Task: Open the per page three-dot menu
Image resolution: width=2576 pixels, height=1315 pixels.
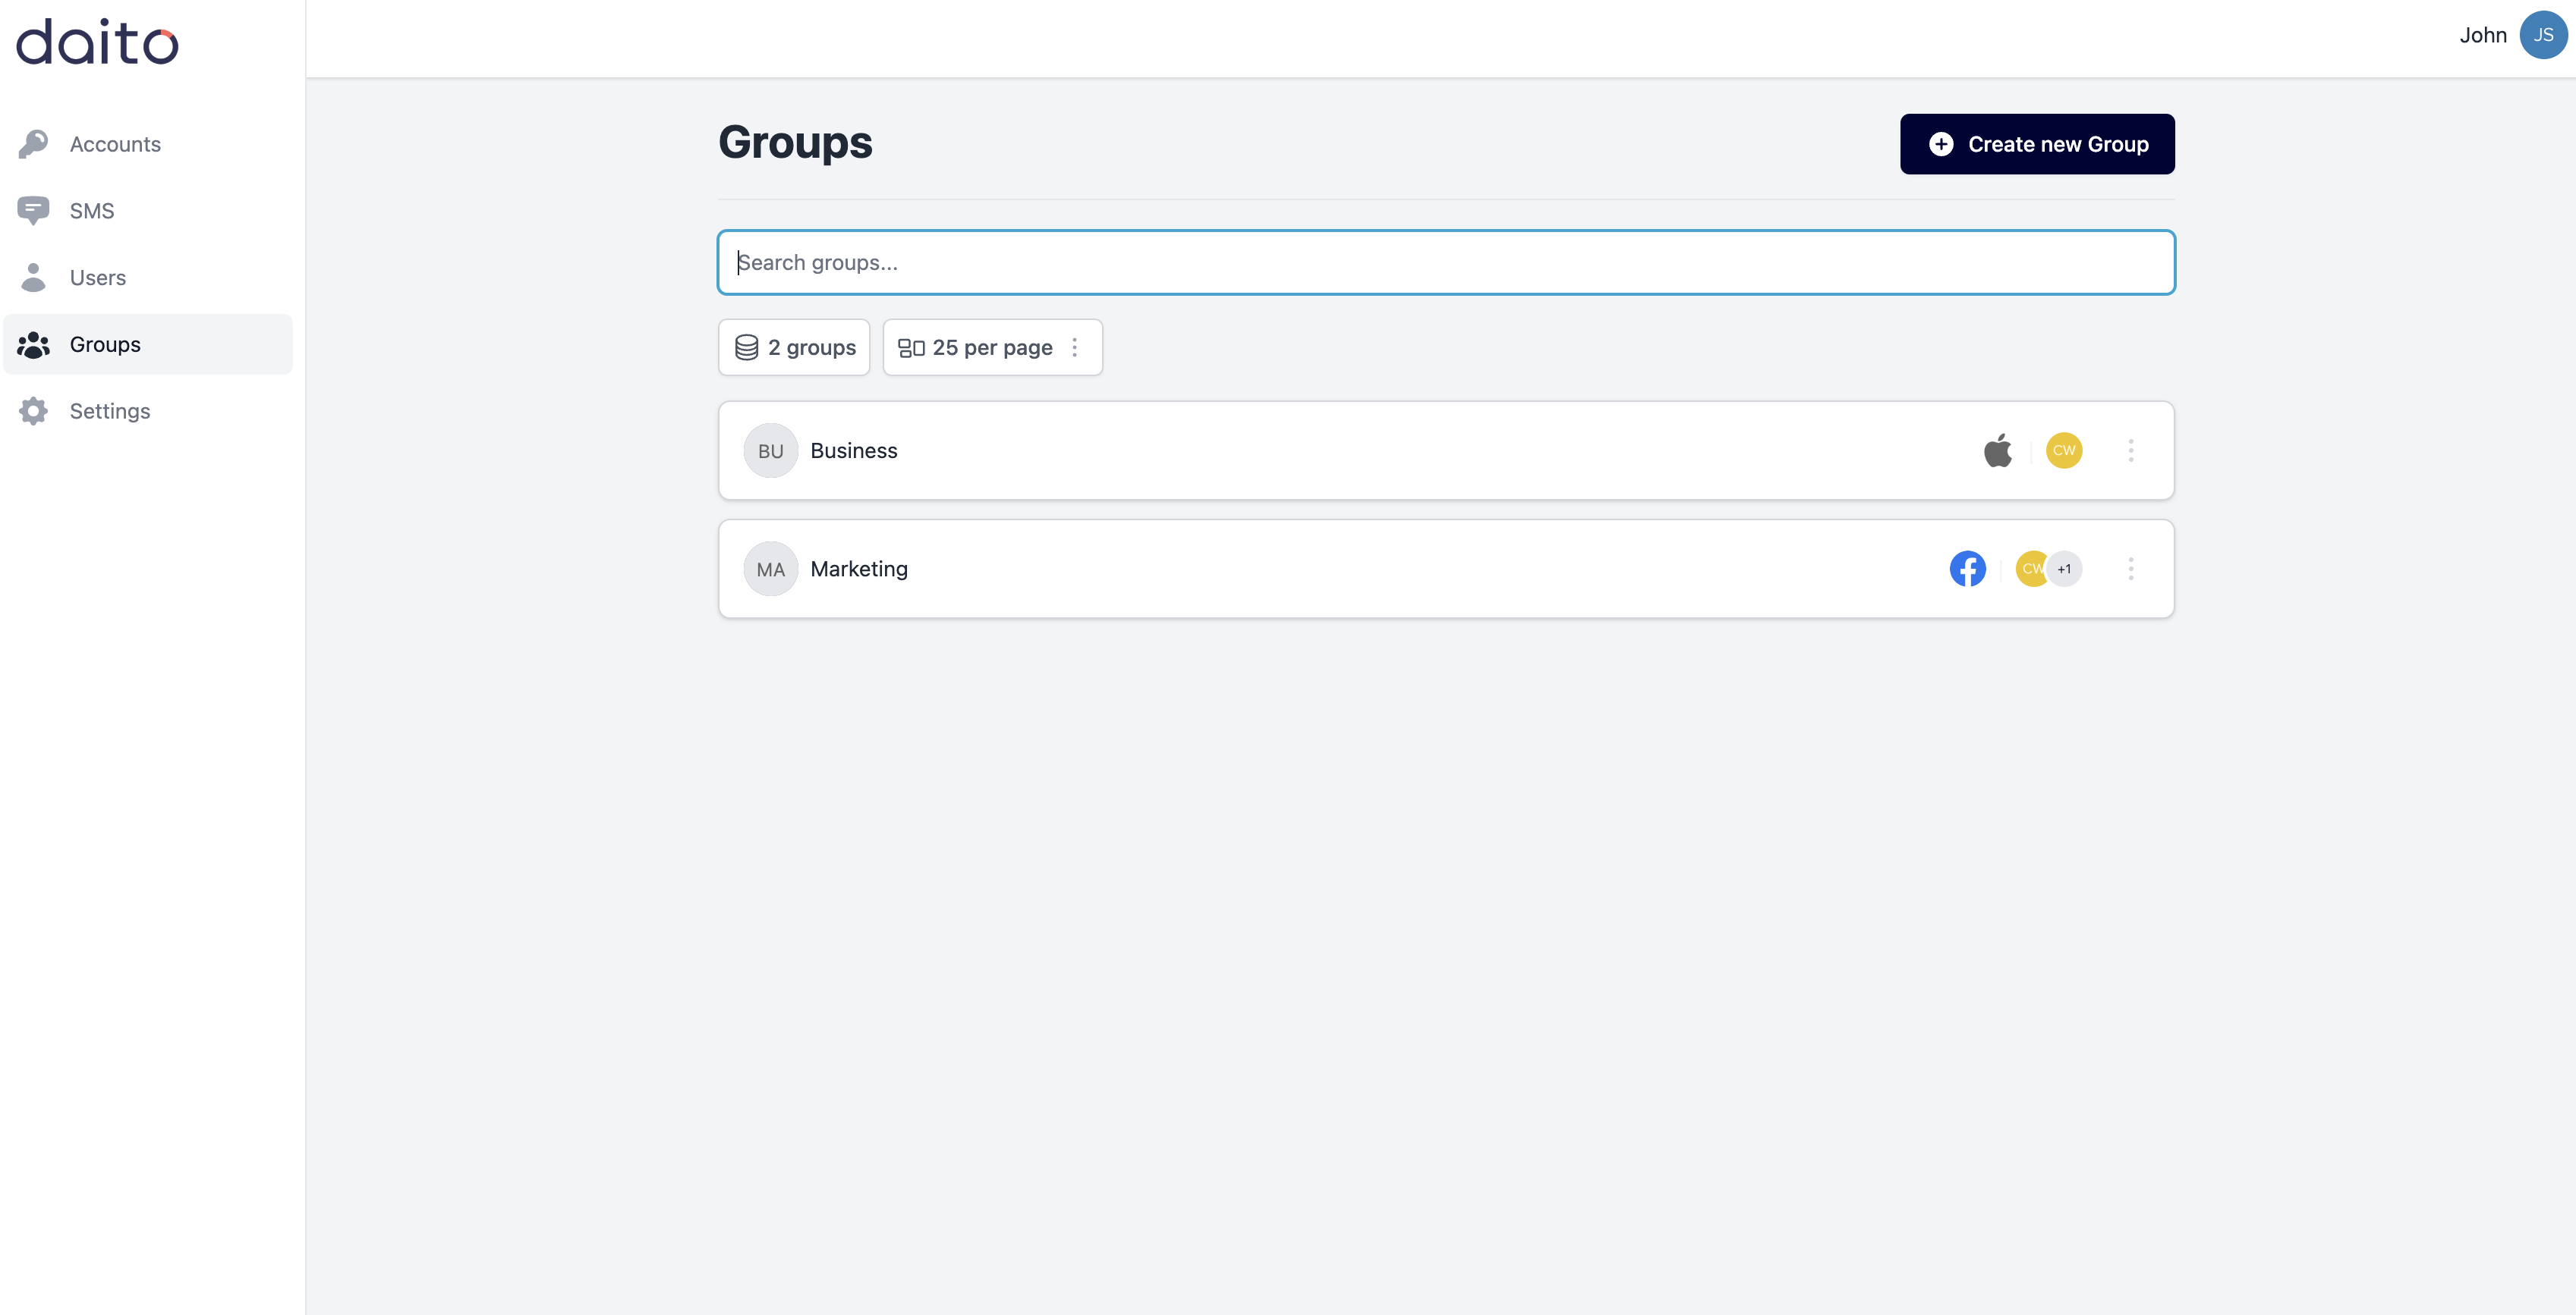Action: (x=1075, y=348)
